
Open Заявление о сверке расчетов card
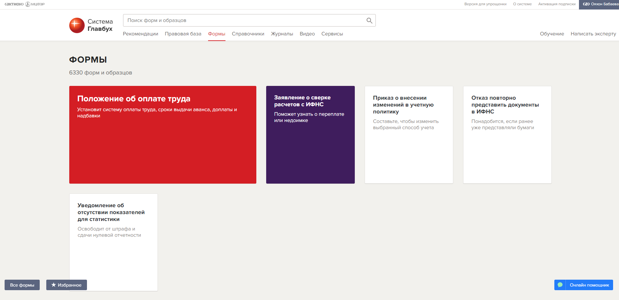coord(310,134)
